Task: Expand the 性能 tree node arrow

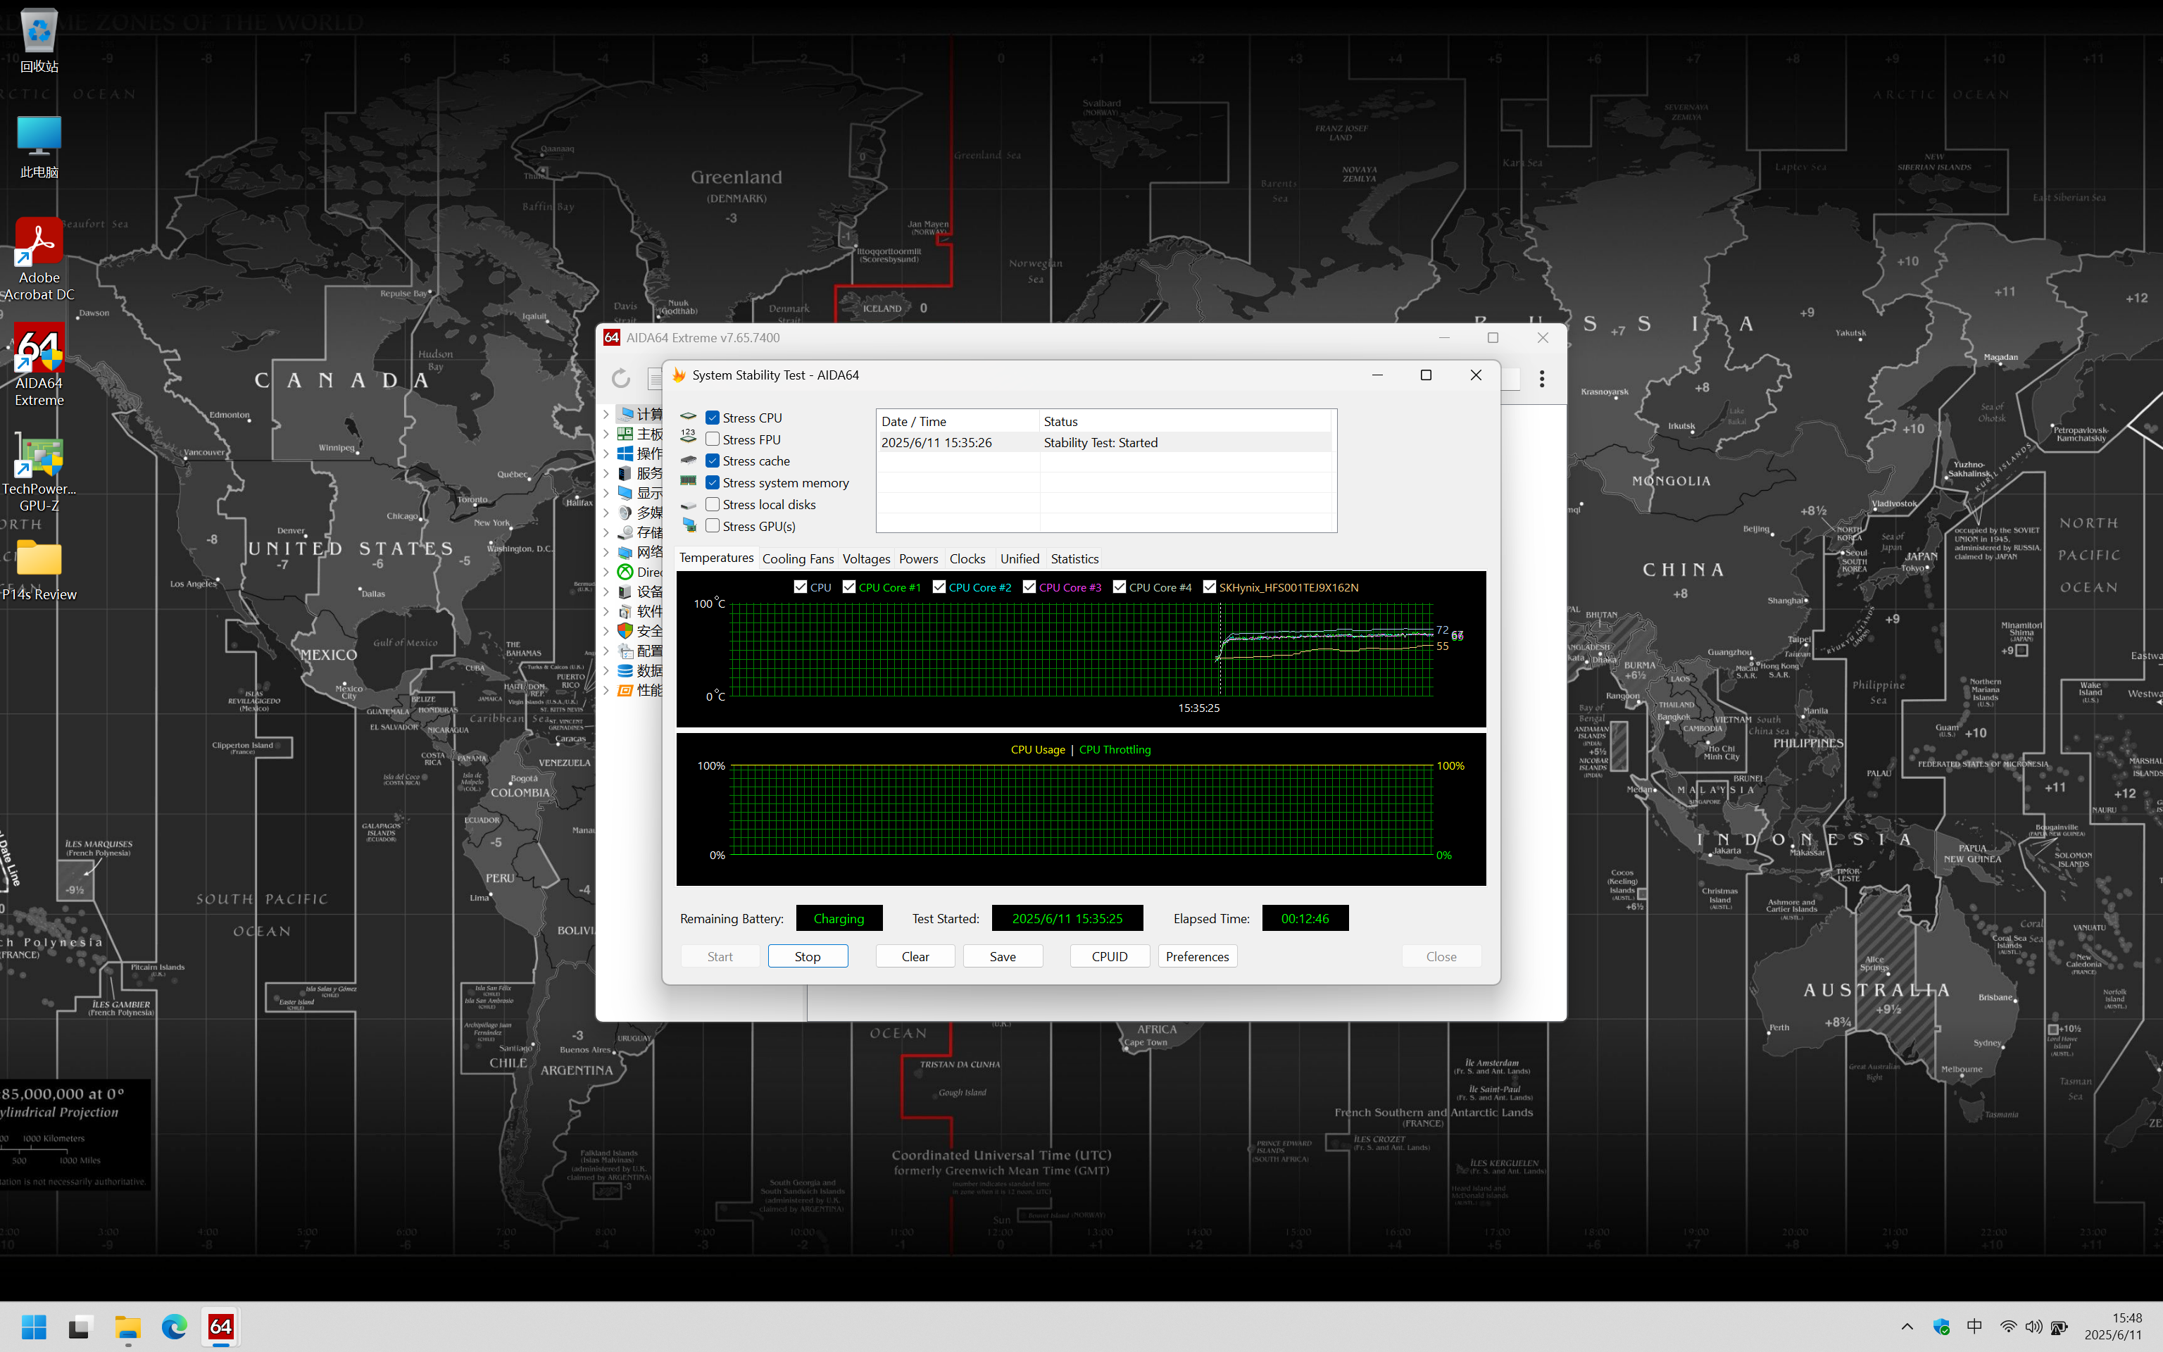Action: pos(606,689)
